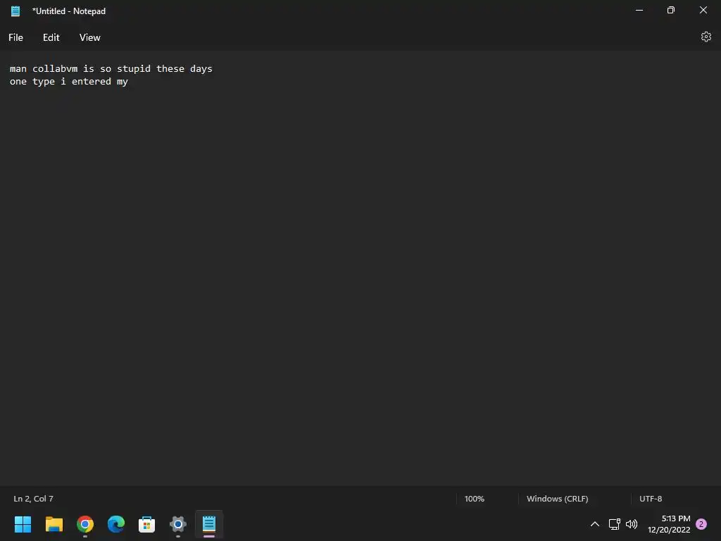Click the Notepad icon in title bar
The width and height of the screenshot is (721, 541).
[x=15, y=11]
